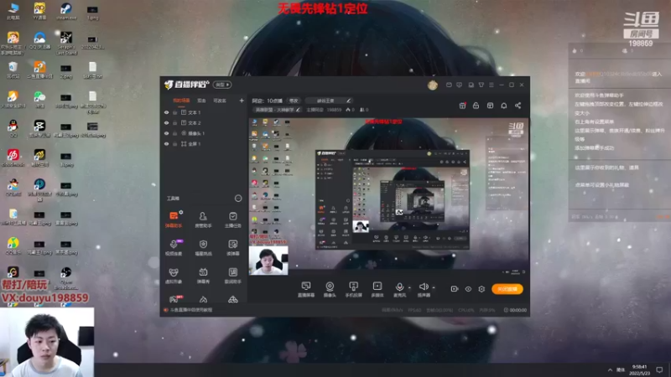This screenshot has height=377, width=671.
Task: Open the WeChat desktop icon
Action: tap(39, 99)
